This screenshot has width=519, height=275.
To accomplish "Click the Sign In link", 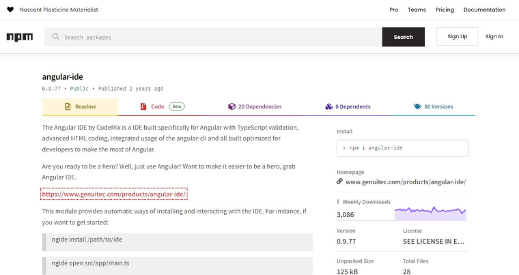I will [x=494, y=36].
